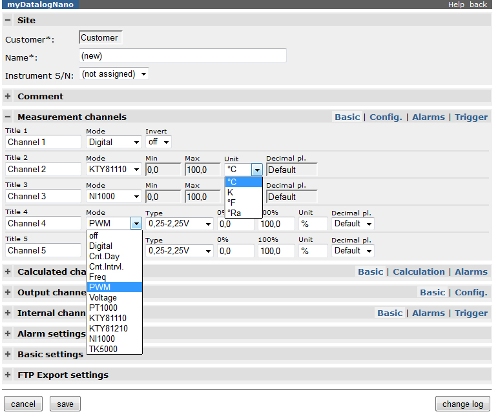Expand the Calculated channels section
Screen dimensions: 498x414
click(8, 271)
